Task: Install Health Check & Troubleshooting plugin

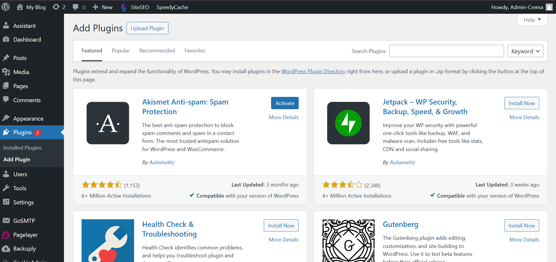Action: [x=281, y=225]
